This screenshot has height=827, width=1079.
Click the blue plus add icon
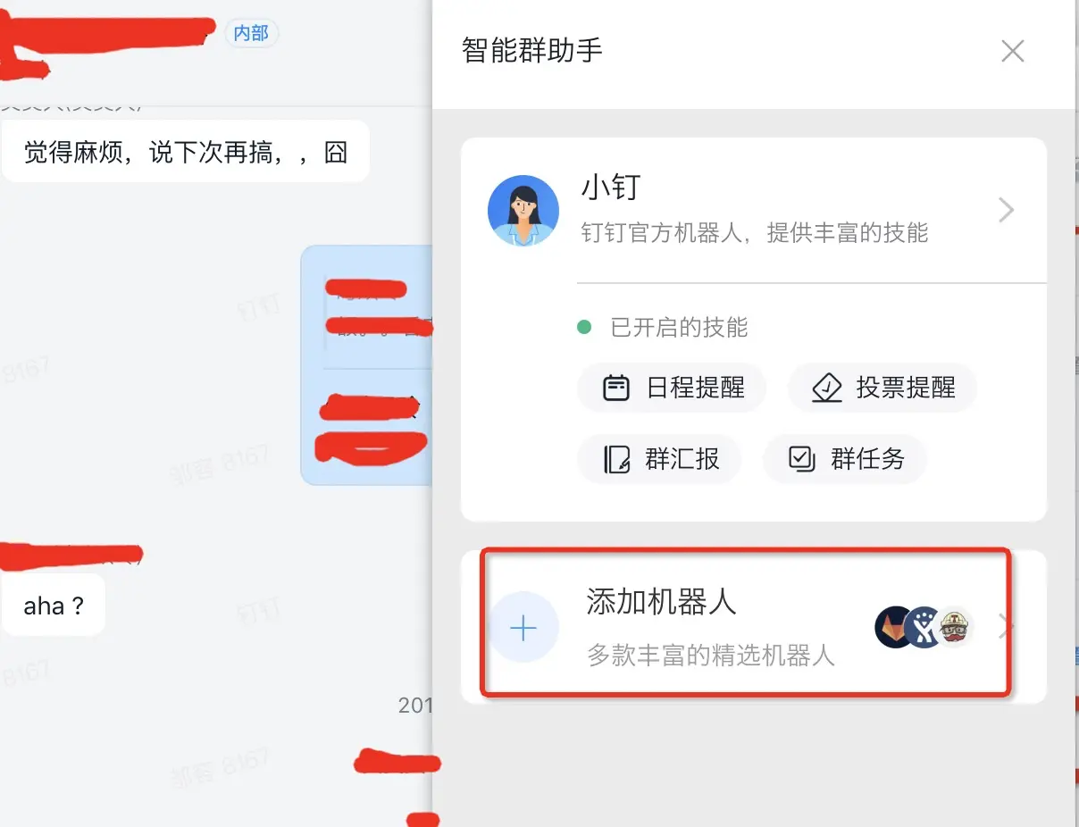tap(523, 628)
